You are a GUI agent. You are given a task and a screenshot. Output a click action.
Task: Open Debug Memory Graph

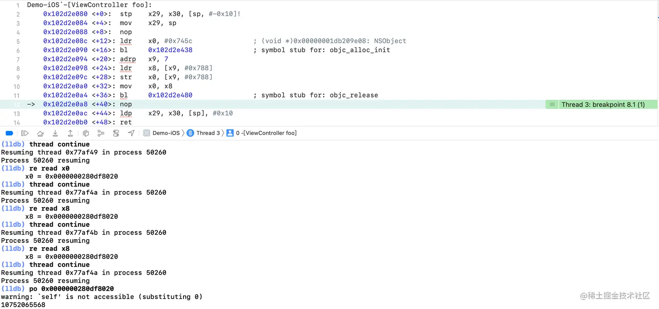tap(101, 133)
